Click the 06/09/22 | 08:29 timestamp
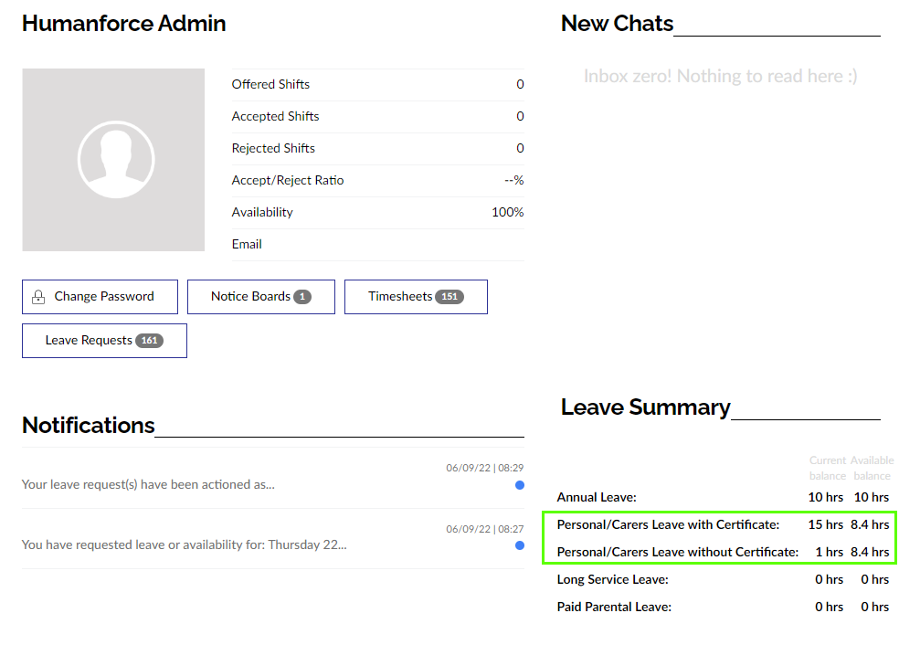Image resolution: width=899 pixels, height=666 pixels. tap(485, 469)
